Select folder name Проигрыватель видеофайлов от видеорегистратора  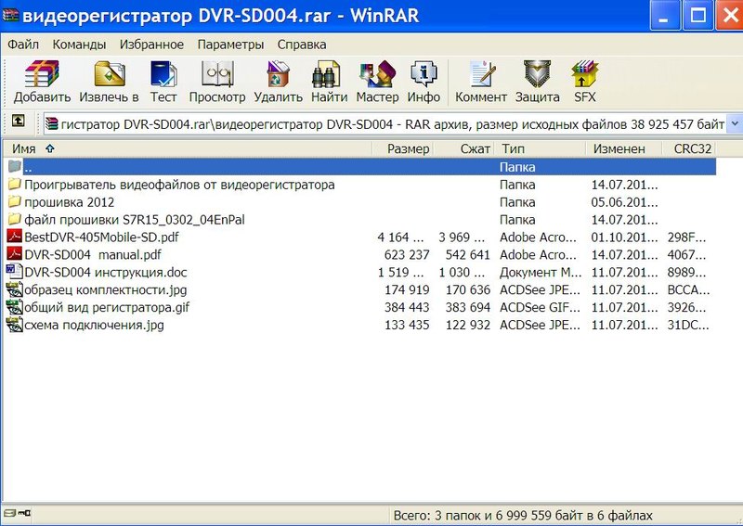[179, 185]
